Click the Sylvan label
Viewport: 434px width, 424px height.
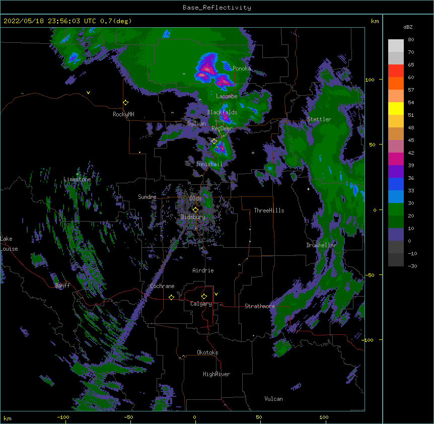(x=196, y=123)
